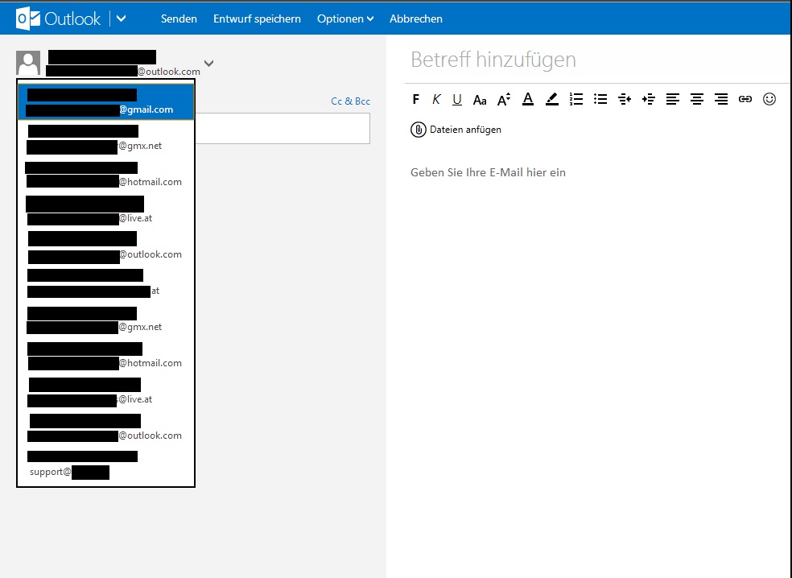Open the font family (Aa) picker
This screenshot has width=792, height=578.
[480, 100]
